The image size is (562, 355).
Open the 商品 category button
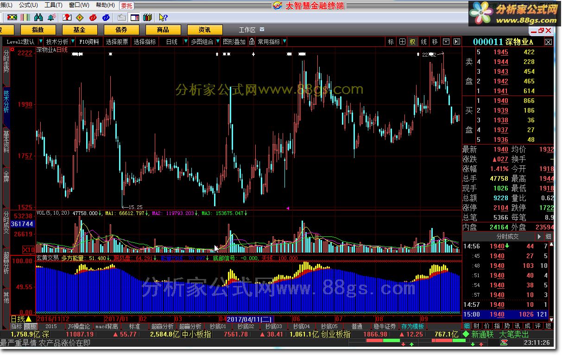[163, 30]
